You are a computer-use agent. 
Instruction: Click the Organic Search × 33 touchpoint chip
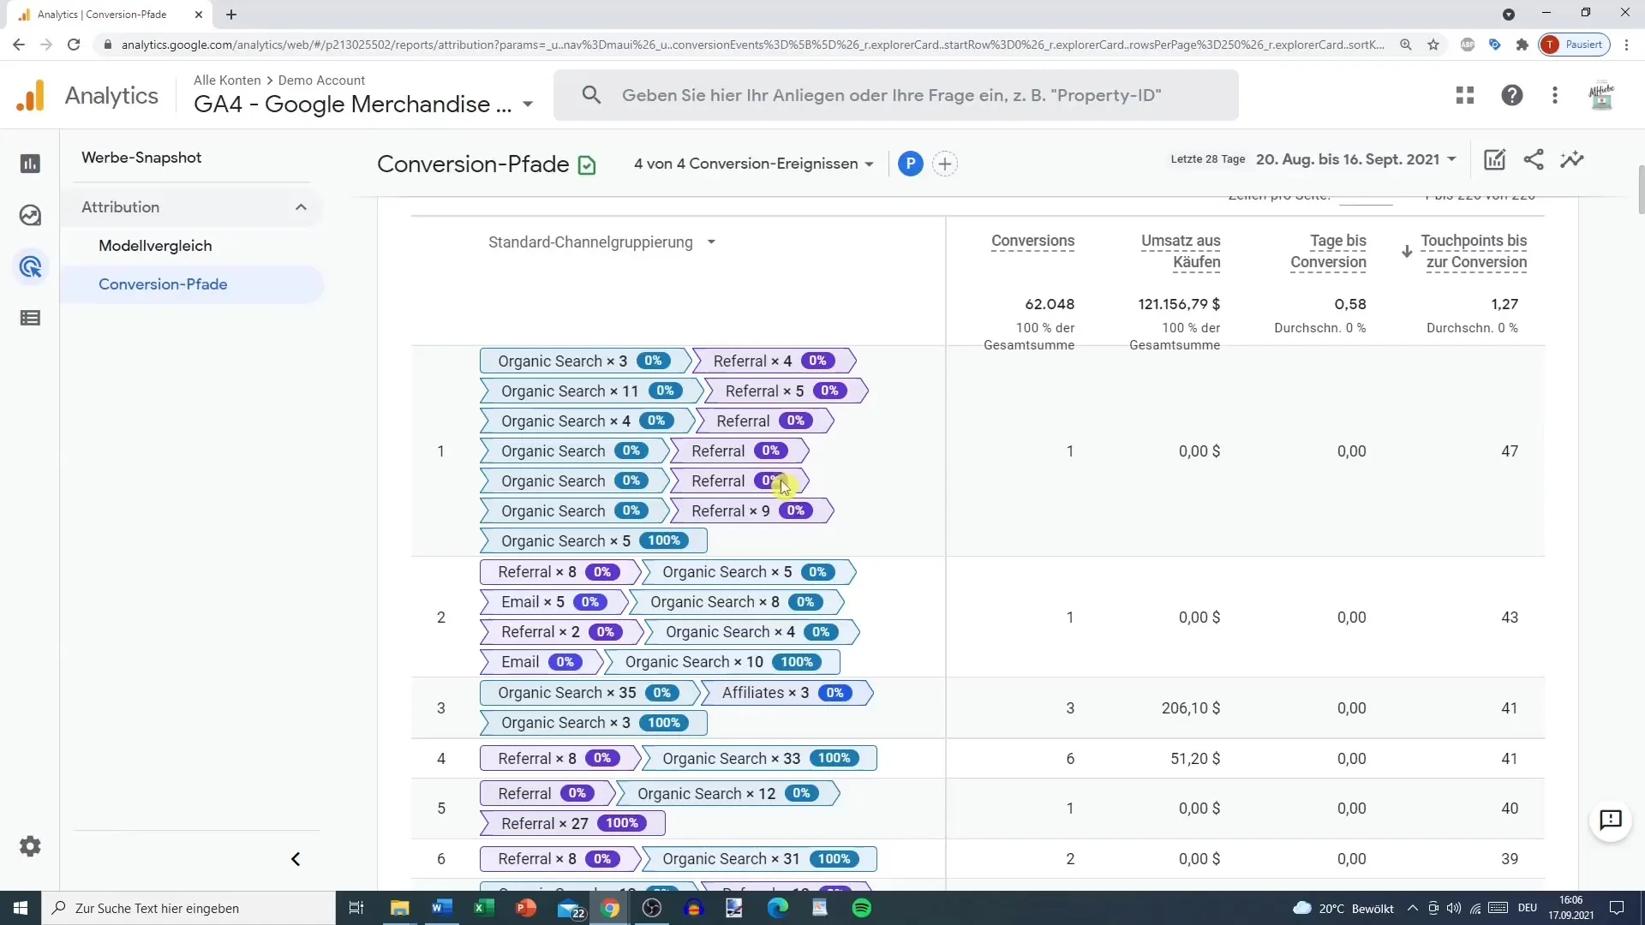[759, 759]
